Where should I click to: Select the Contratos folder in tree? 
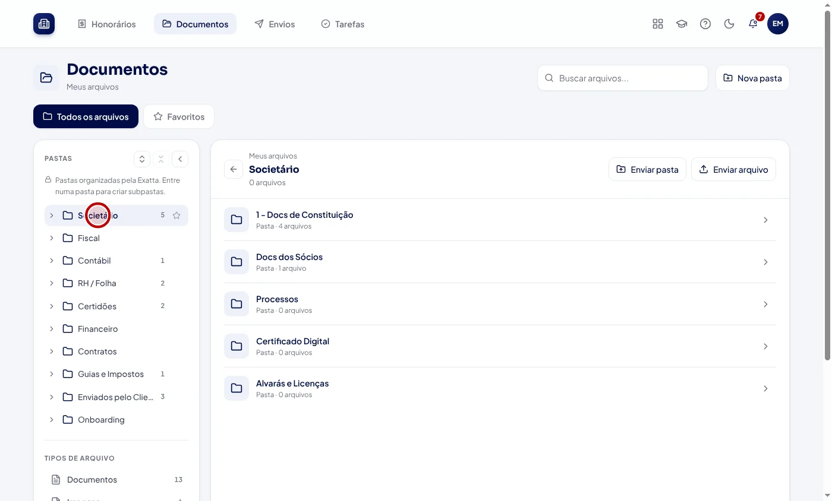click(x=116, y=351)
